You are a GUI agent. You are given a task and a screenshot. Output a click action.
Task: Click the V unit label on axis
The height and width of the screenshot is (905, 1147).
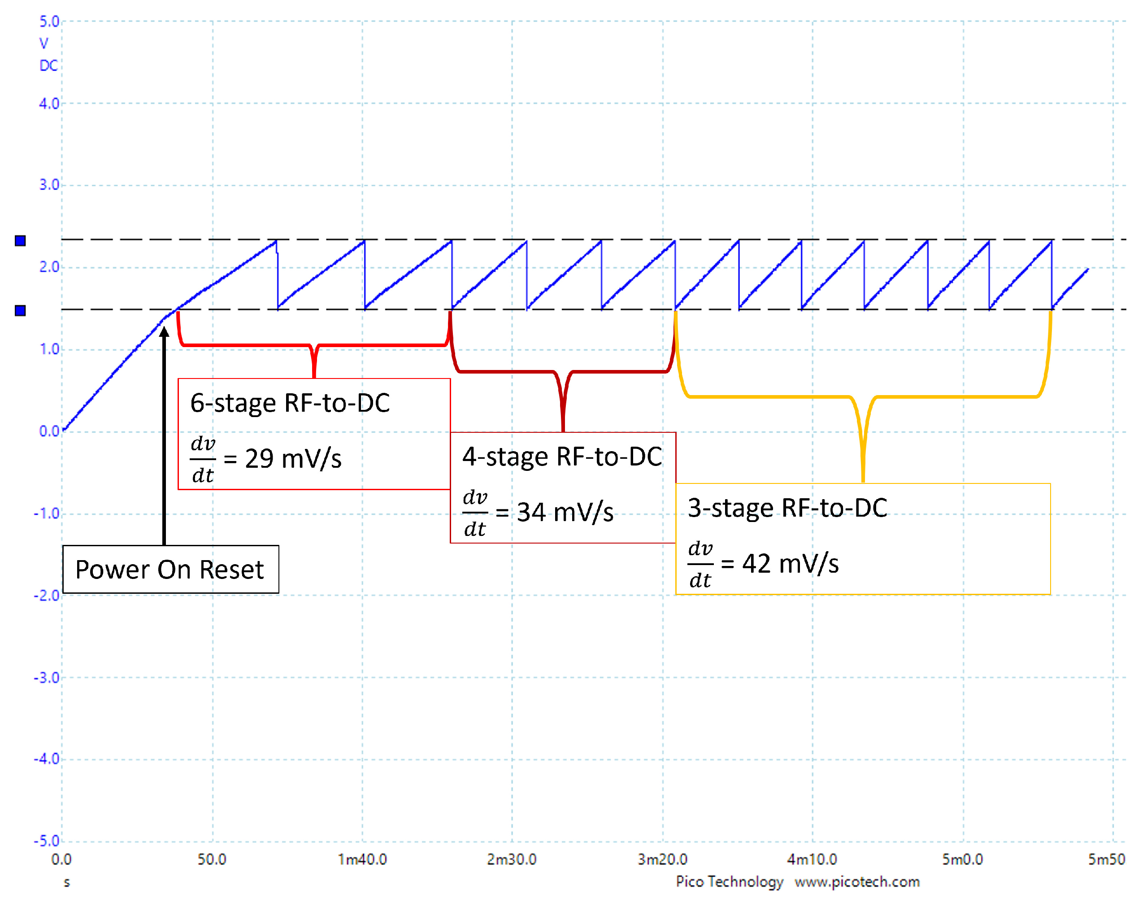[x=43, y=44]
